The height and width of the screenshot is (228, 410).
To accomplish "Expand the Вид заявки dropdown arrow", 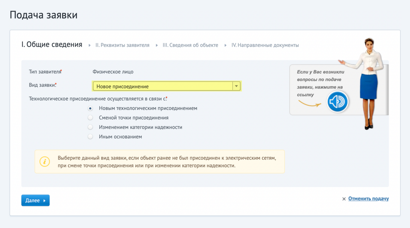I will coord(236,86).
